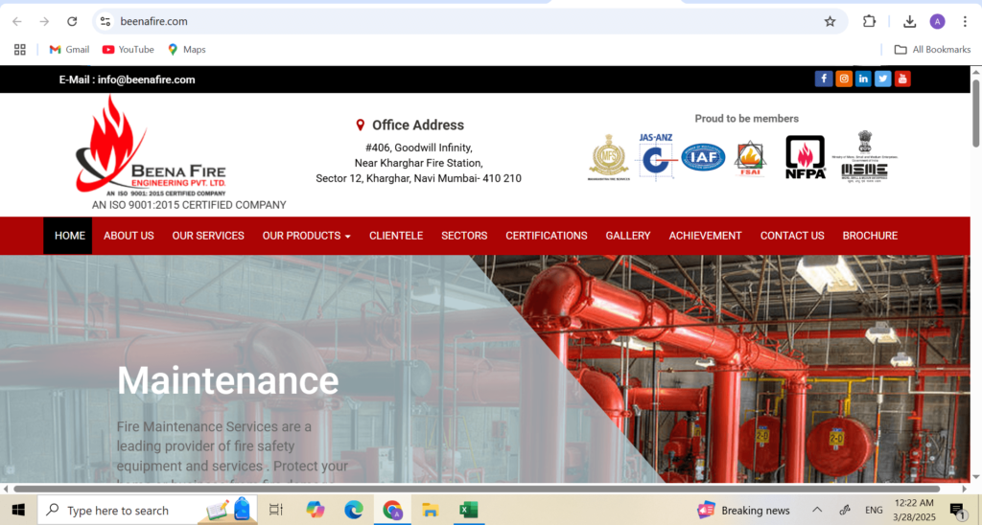Open the Gmail bookmark

pyautogui.click(x=69, y=50)
